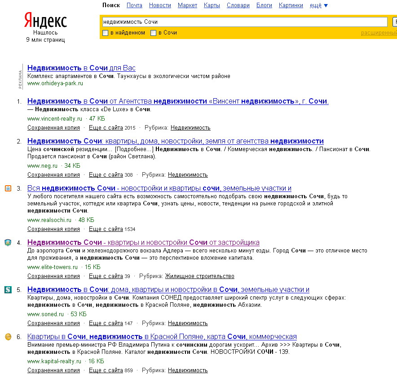The image size is (397, 374).
Task: Open the cached copy of vincent-realty.ru
Action: (x=54, y=128)
